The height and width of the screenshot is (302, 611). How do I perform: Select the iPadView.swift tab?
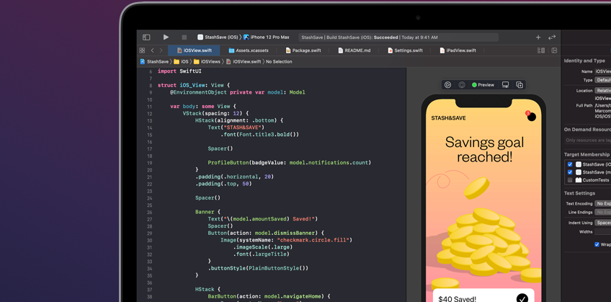458,50
